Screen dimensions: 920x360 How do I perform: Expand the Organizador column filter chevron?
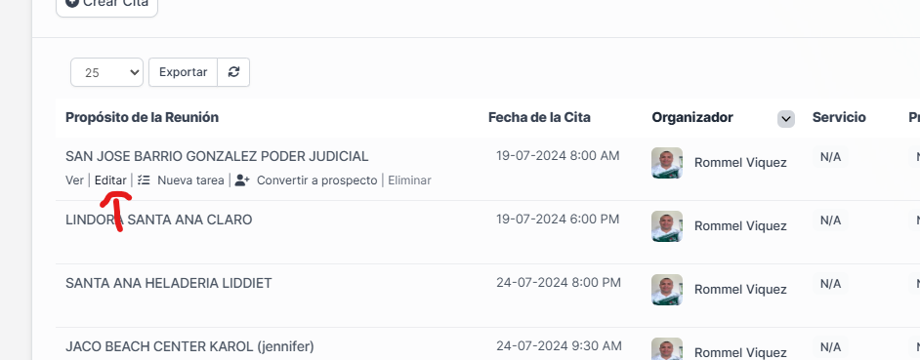pyautogui.click(x=786, y=119)
